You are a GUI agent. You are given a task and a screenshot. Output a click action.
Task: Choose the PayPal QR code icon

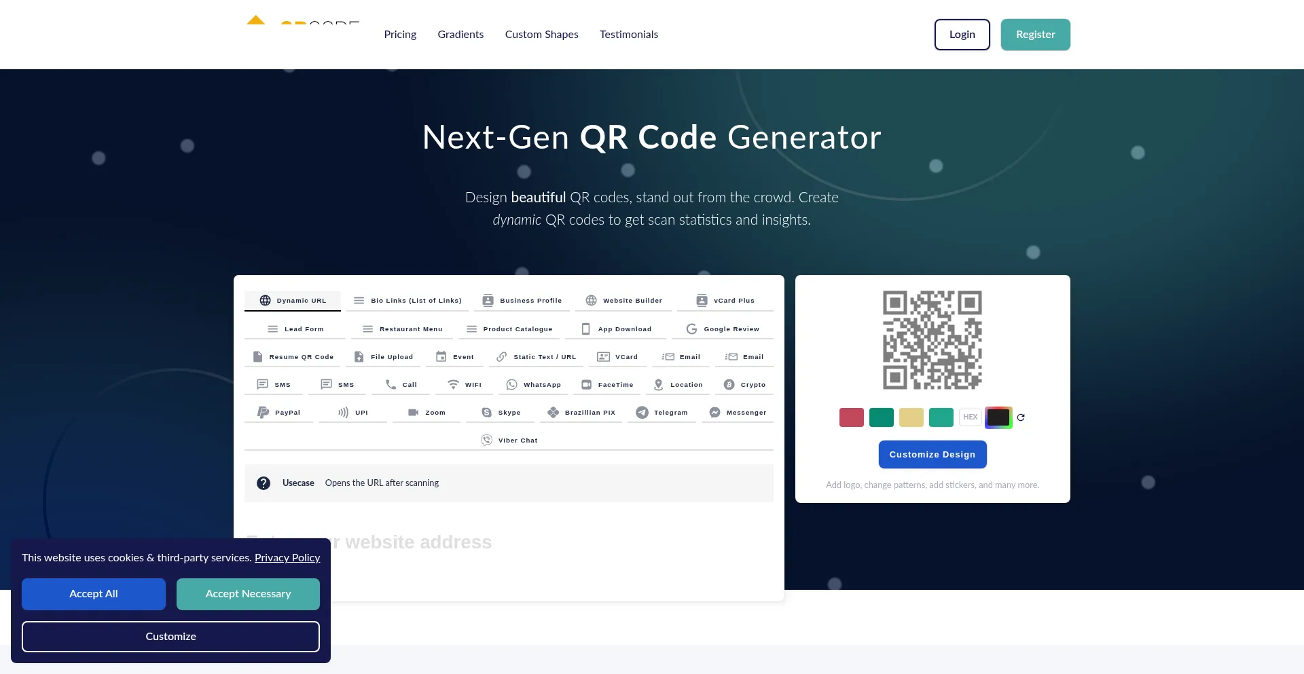click(263, 413)
